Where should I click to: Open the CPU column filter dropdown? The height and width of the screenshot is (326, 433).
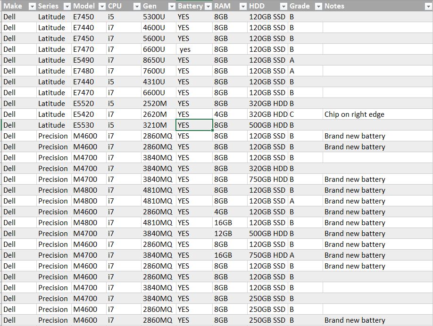[137, 6]
